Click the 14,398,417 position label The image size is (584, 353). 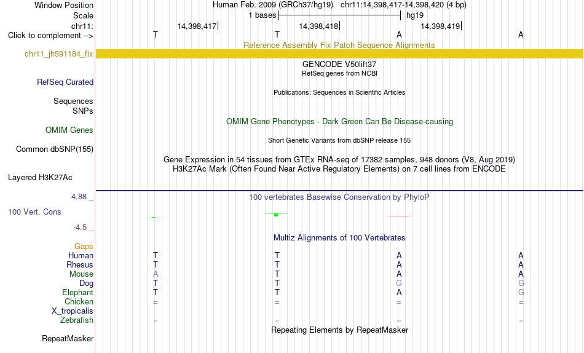click(x=197, y=26)
